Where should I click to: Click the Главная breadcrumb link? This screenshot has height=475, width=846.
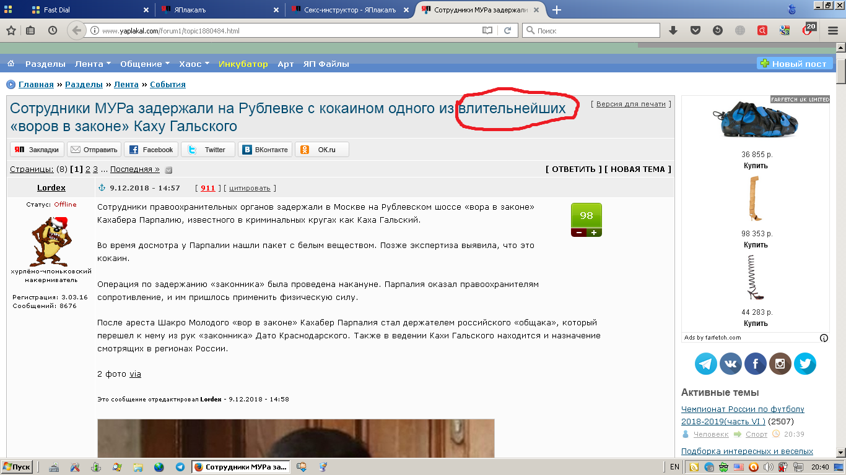click(x=36, y=85)
